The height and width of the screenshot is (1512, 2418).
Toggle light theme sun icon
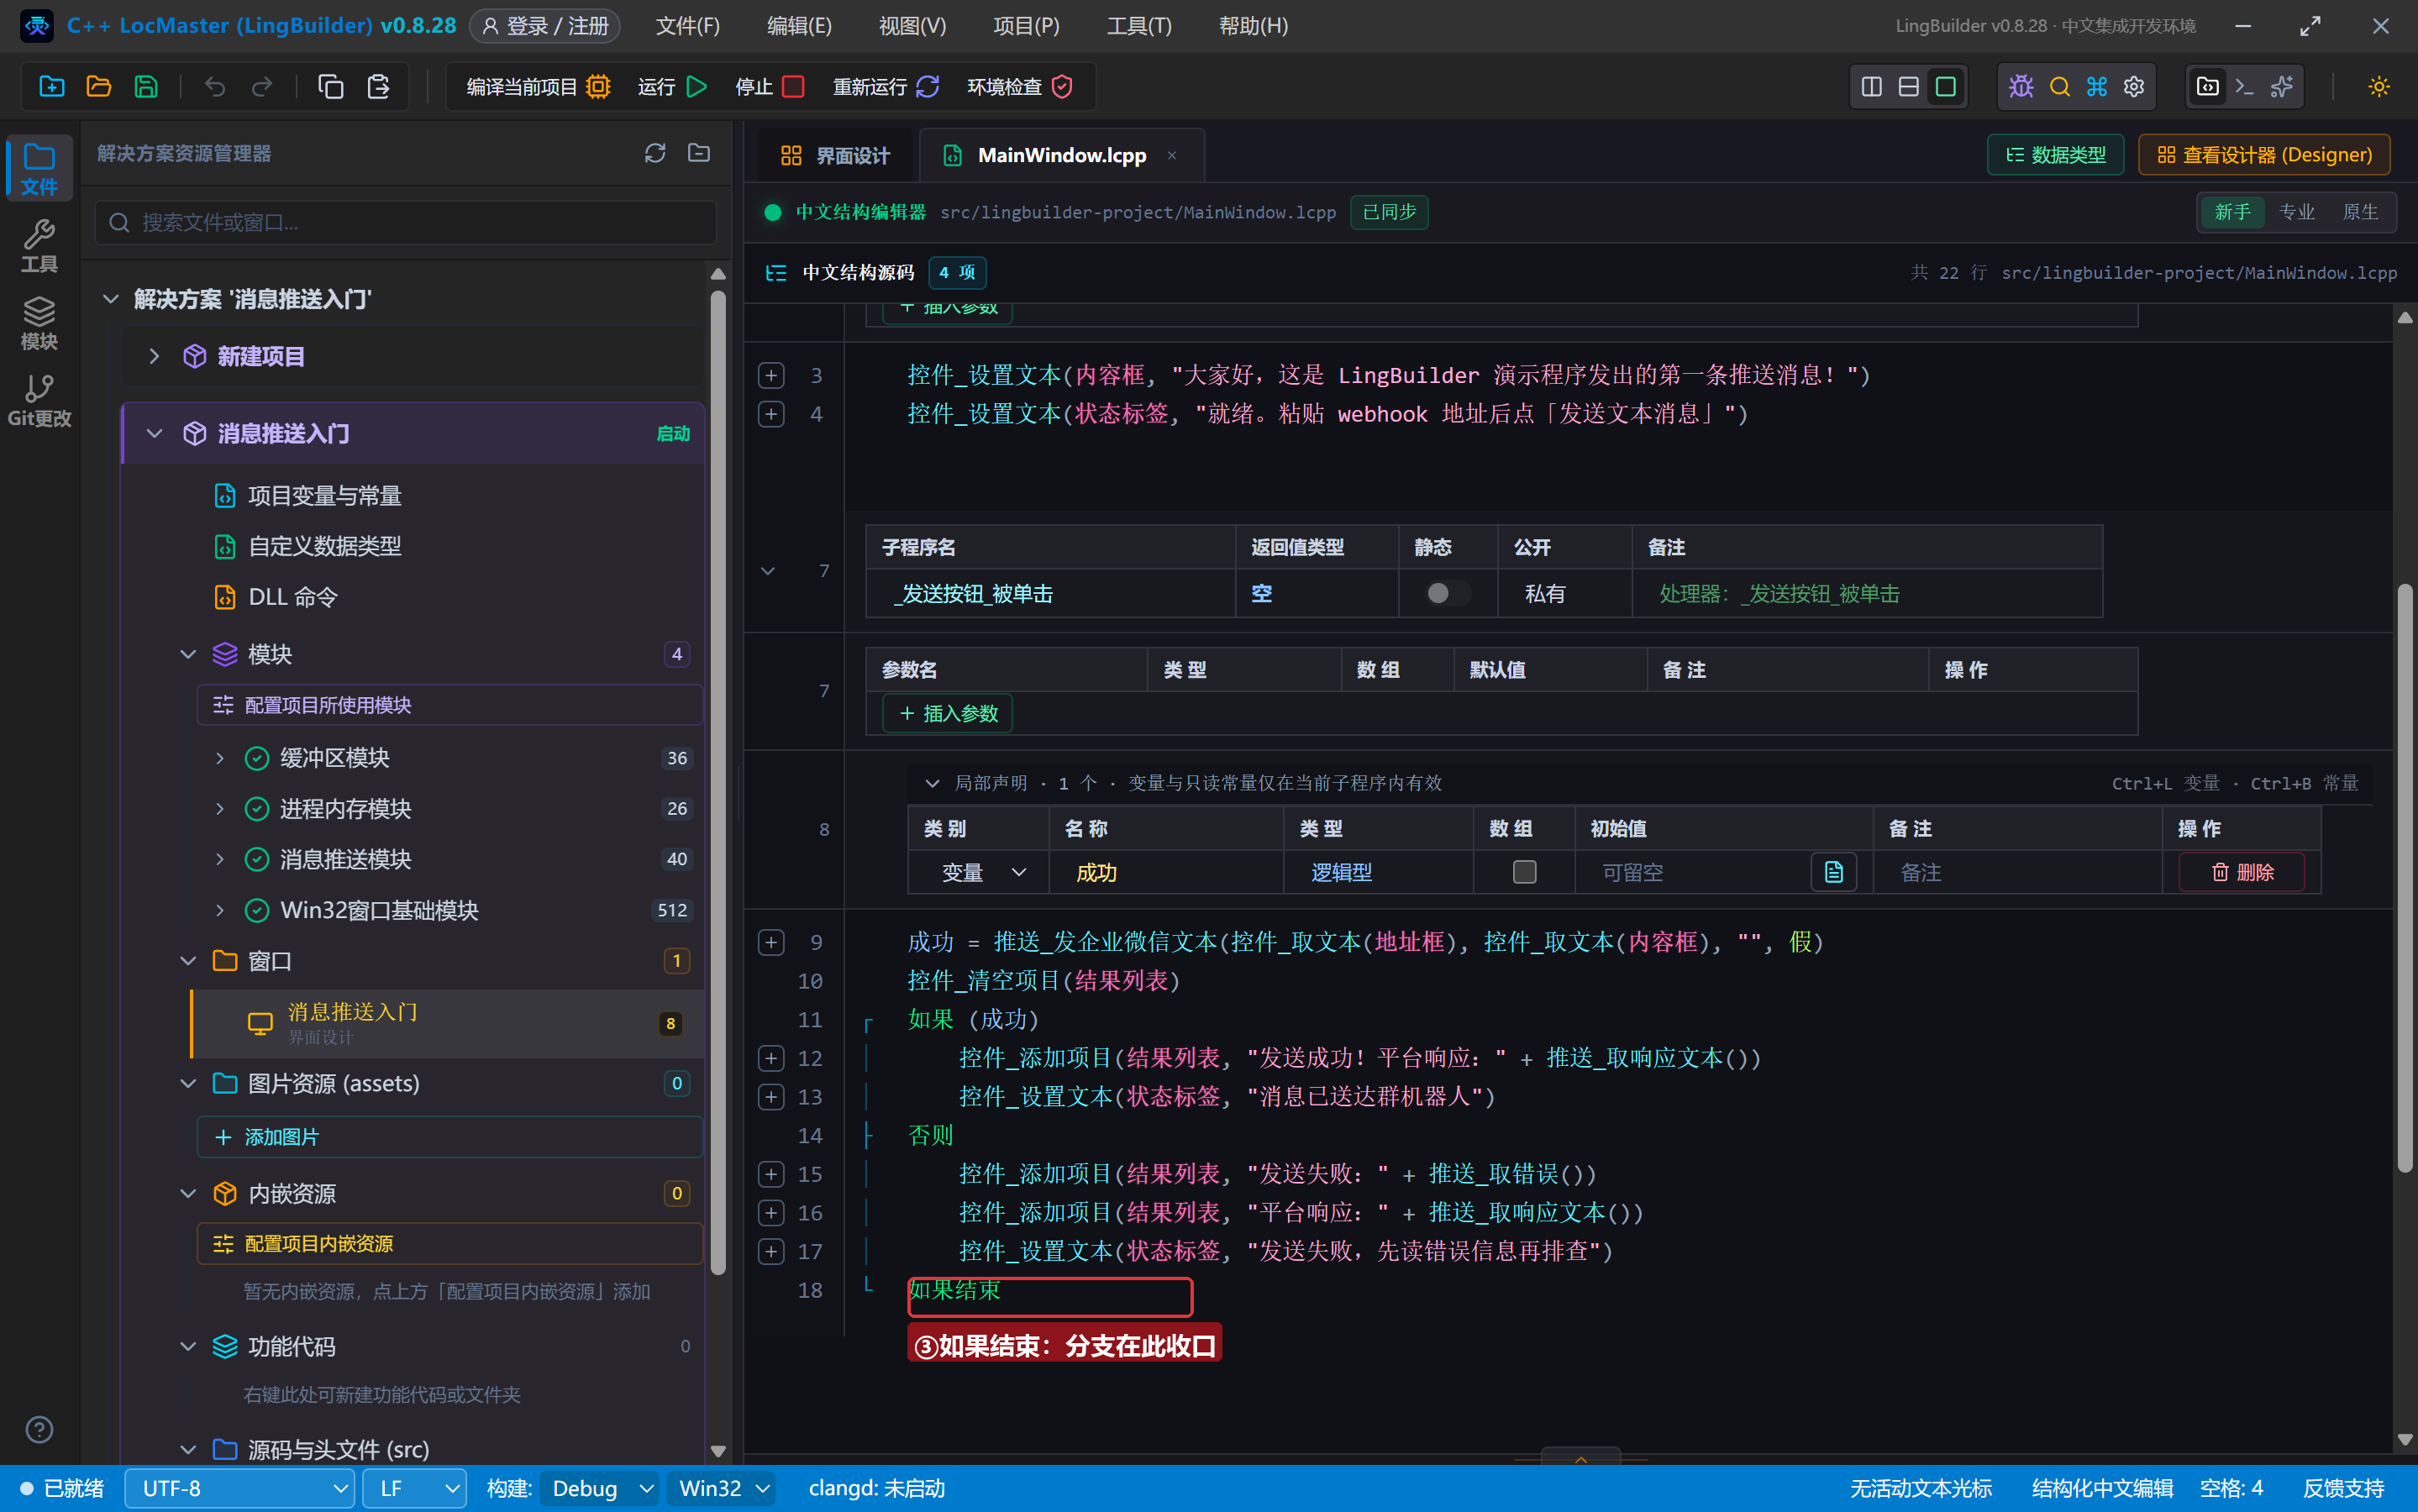pyautogui.click(x=2378, y=87)
